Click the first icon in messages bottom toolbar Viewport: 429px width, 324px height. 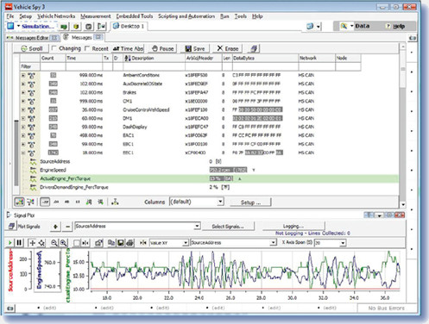pyautogui.click(x=20, y=202)
